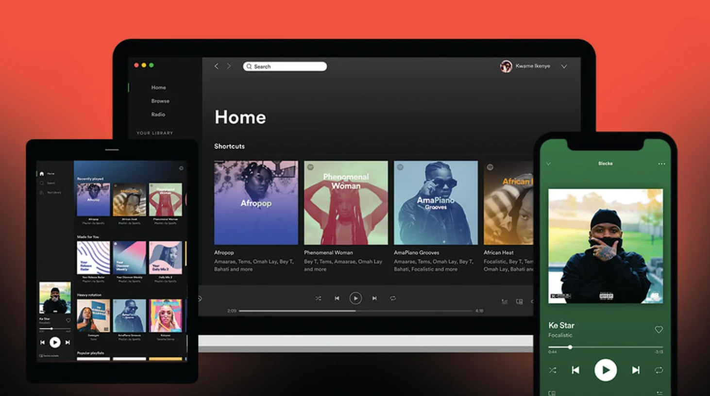The width and height of the screenshot is (710, 396).
Task: Click next track button on the tablet
Action: (x=68, y=342)
